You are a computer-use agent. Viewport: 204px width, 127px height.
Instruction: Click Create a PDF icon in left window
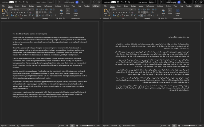pos(76,12)
